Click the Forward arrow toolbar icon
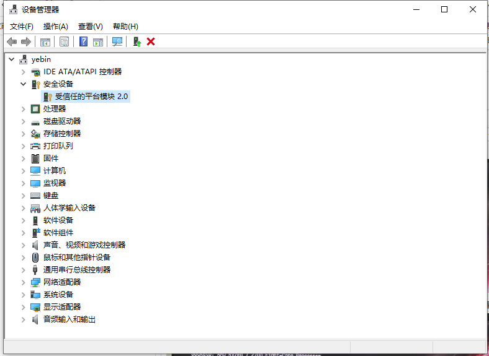The width and height of the screenshot is (489, 356). pos(26,41)
